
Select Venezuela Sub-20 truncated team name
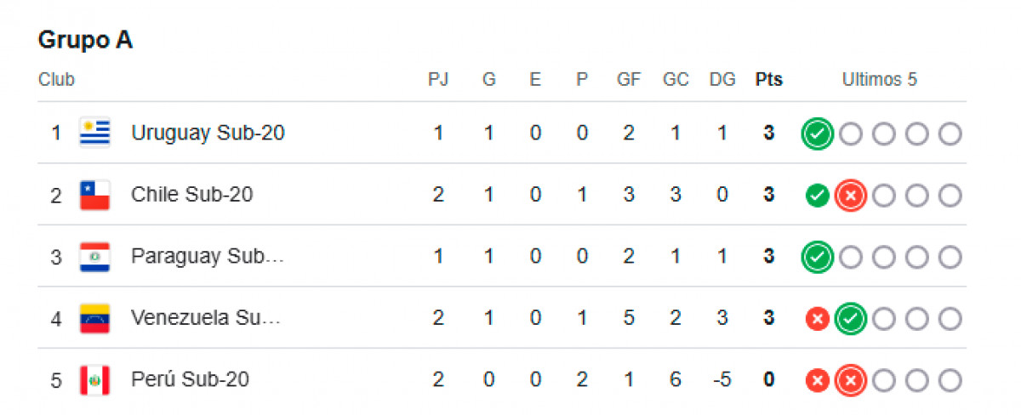click(205, 318)
